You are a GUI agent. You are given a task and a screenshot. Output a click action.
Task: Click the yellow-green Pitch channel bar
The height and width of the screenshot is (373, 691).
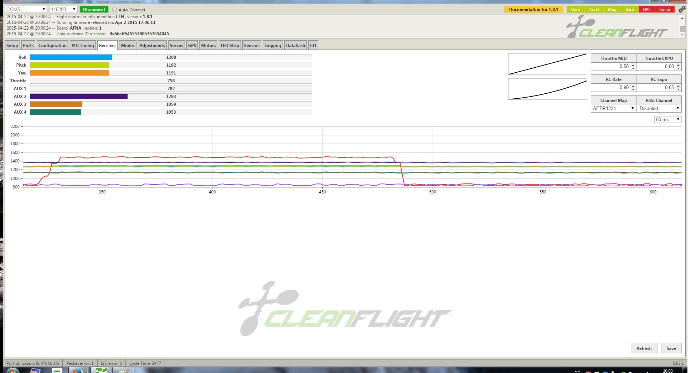69,65
